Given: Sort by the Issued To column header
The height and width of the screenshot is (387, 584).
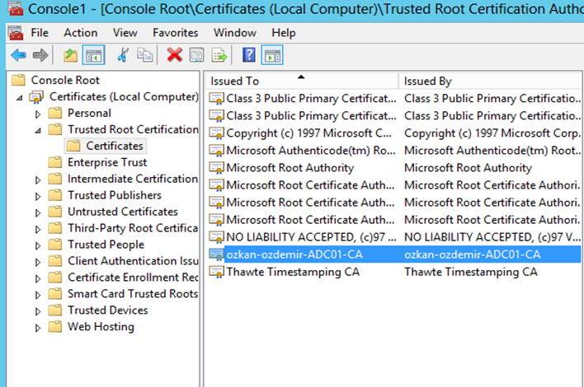Looking at the screenshot, I should coord(302,81).
